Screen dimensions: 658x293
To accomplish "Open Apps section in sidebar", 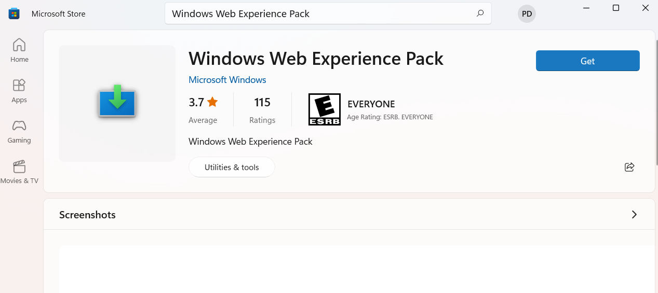I will pyautogui.click(x=19, y=91).
